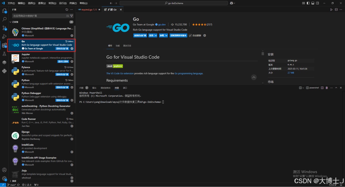
Task: Open the Uninstall button dropdown arrow
Action: pyautogui.click(x=166, y=35)
